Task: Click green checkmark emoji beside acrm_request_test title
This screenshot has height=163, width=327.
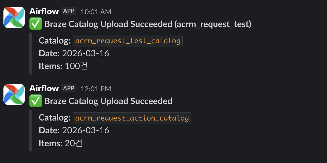Action: (x=36, y=24)
